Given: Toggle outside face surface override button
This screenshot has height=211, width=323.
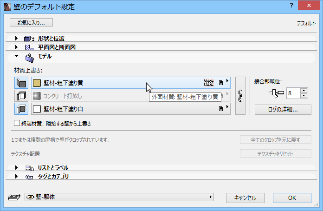Looking at the screenshot, I should click(x=21, y=83).
